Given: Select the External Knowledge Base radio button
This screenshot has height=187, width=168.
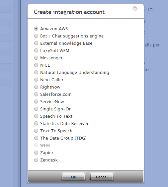Looking at the screenshot, I should coord(36,43).
